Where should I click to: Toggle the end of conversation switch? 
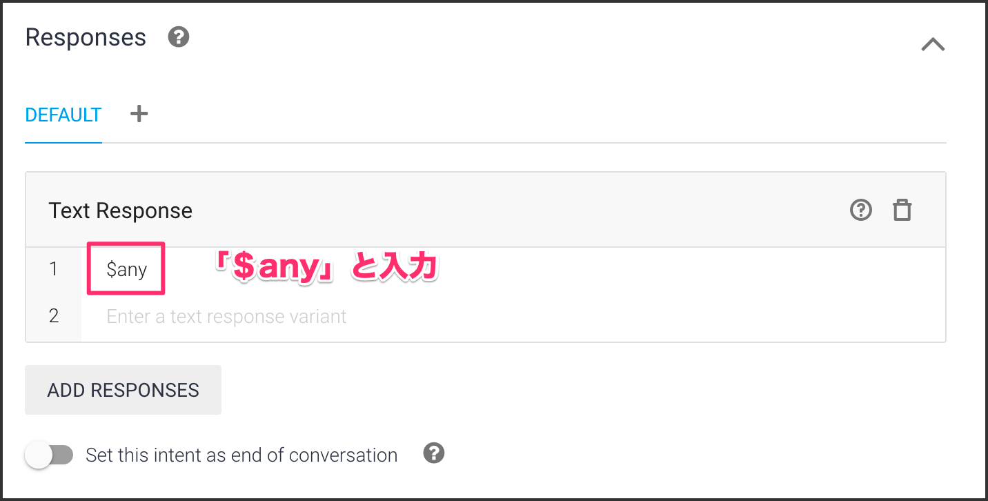48,455
